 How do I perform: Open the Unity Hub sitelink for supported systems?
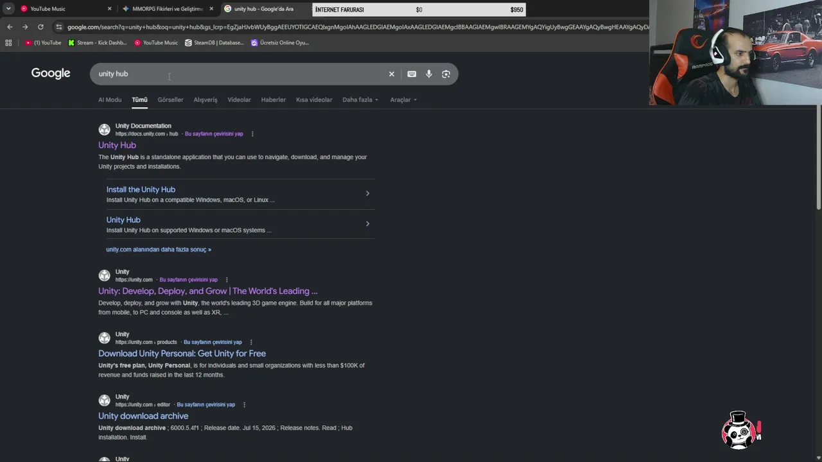click(123, 219)
